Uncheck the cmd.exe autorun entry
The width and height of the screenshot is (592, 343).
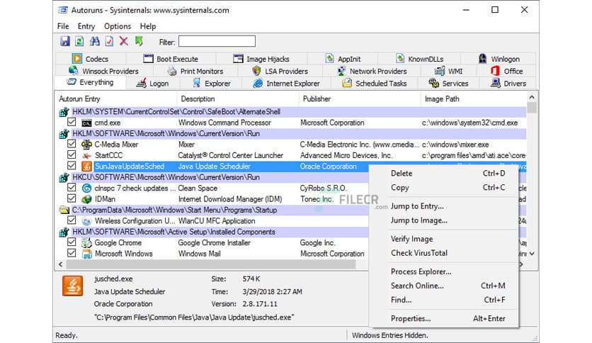72,123
